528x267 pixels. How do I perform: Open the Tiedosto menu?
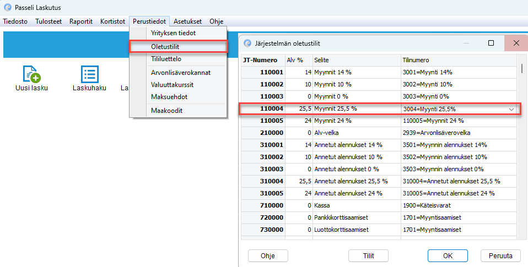[x=15, y=21]
